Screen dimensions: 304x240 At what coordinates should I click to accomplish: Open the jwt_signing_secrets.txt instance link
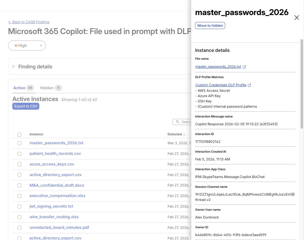click(x=51, y=206)
